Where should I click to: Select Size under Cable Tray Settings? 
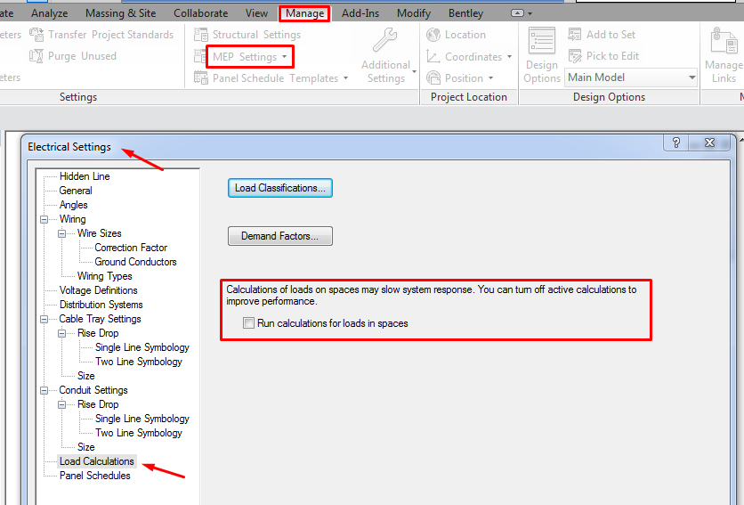click(86, 376)
